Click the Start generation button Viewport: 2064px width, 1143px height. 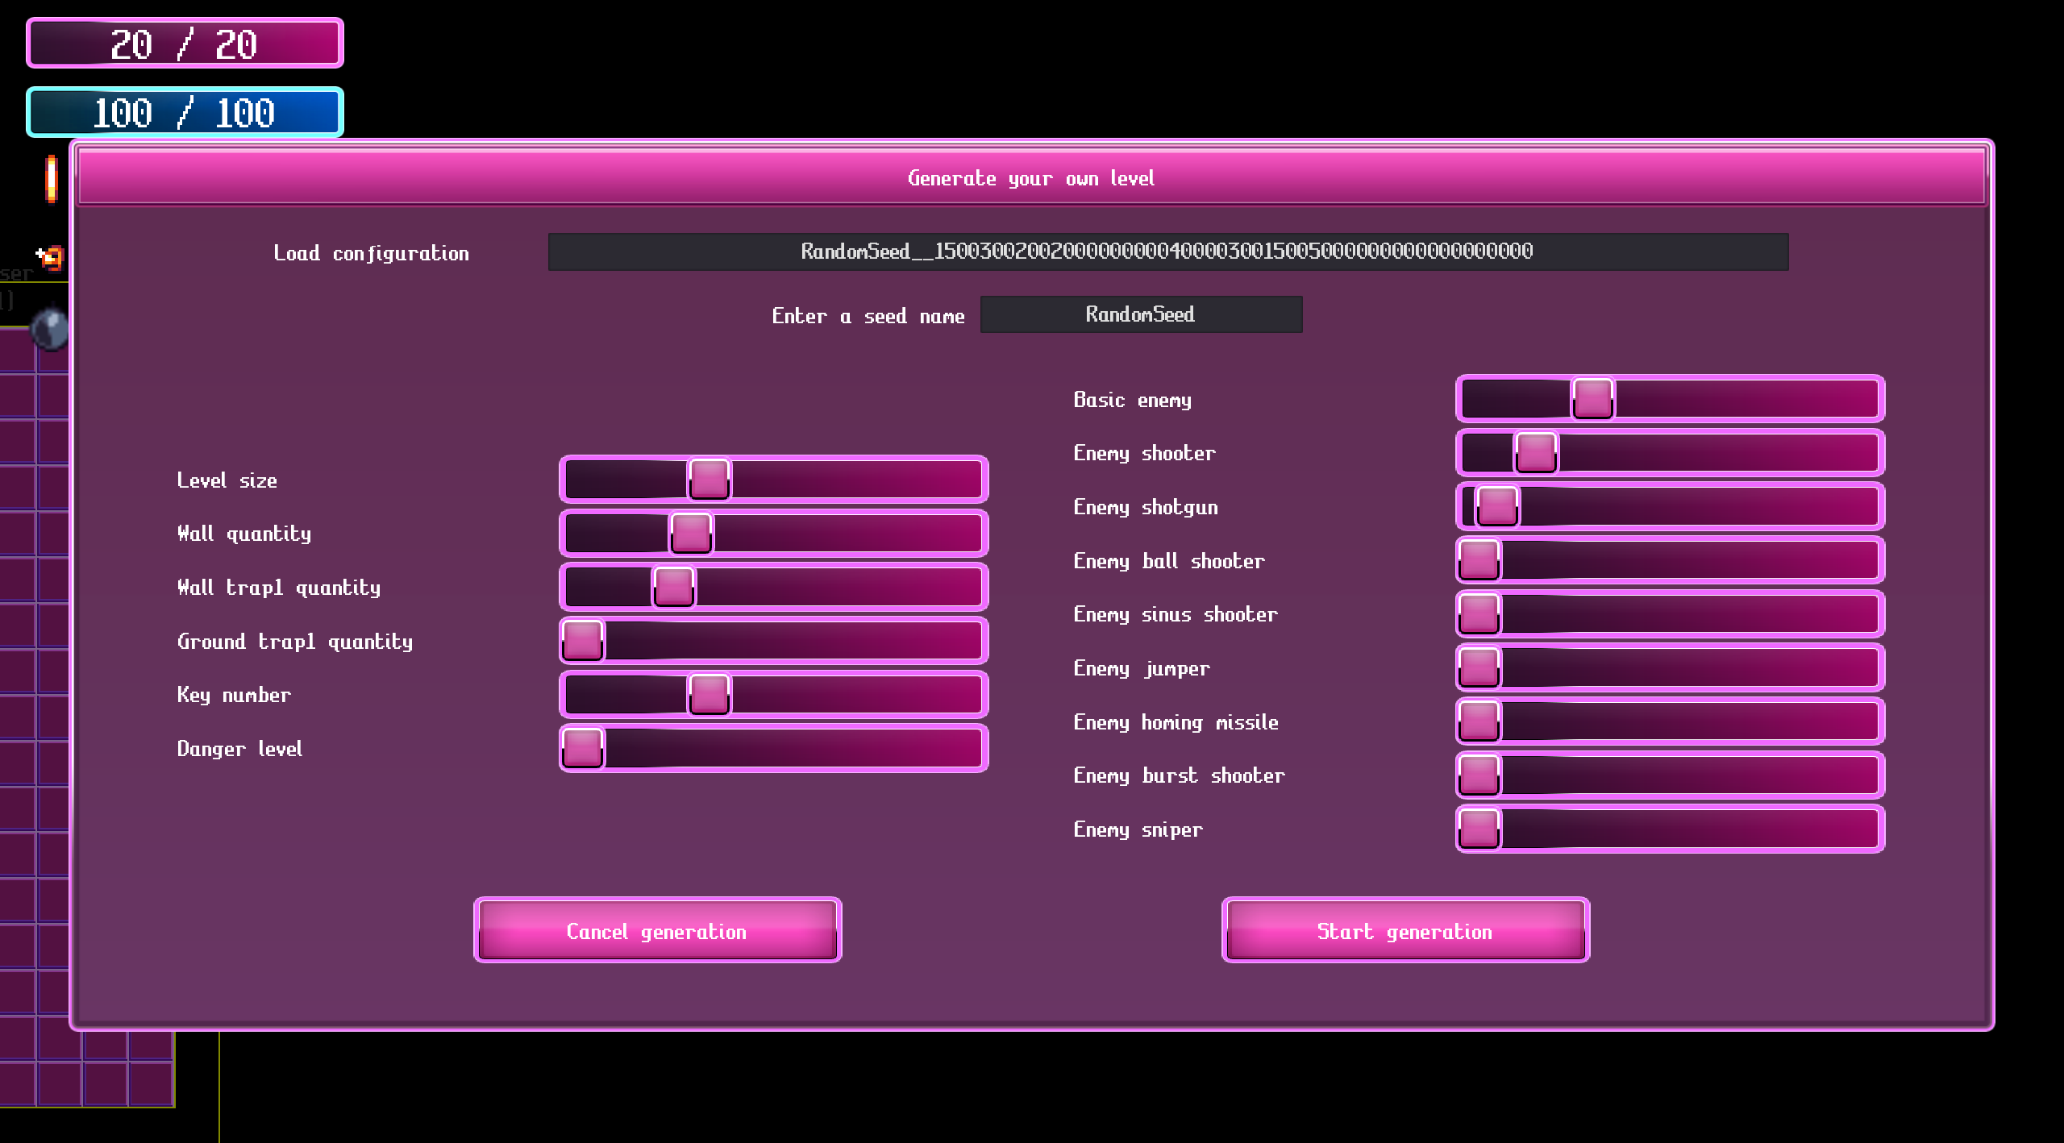pyautogui.click(x=1405, y=930)
